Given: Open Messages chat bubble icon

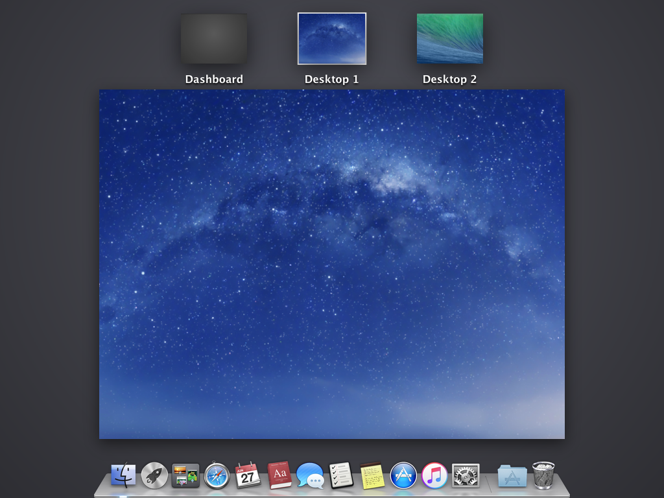Looking at the screenshot, I should coord(310,476).
